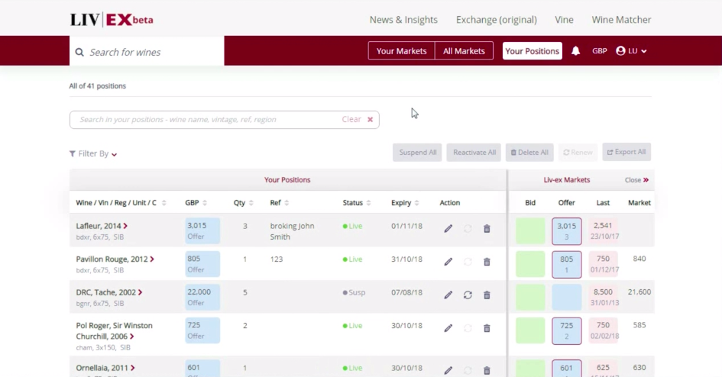Screen dimensions: 722x377
Task: Open Wine Matcher page
Action: pyautogui.click(x=621, y=20)
